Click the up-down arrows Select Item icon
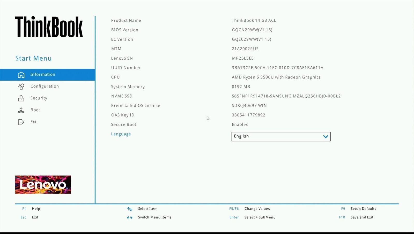Screen dimensions: 414x234 coord(130,209)
